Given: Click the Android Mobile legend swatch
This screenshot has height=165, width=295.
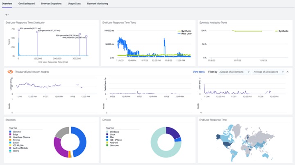Looking at the screenshot, I should [x=10, y=148].
